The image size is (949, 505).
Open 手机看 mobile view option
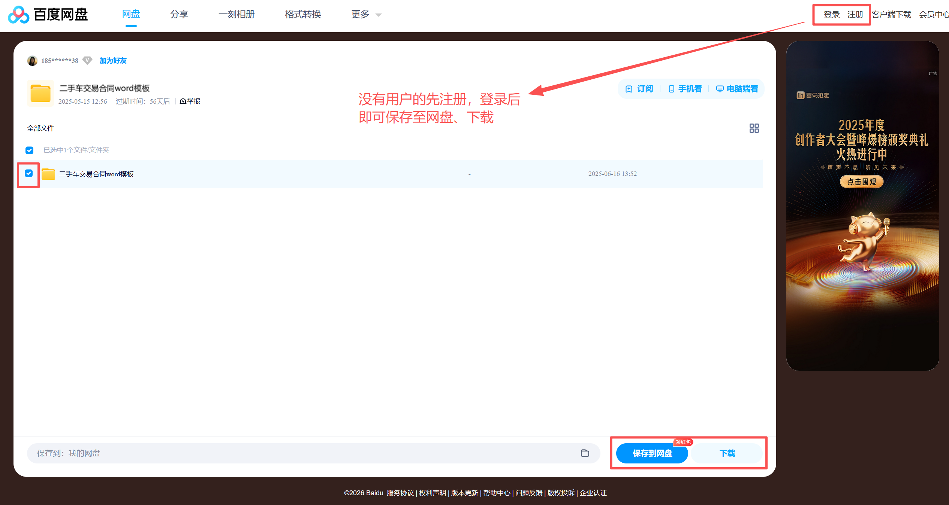point(685,89)
